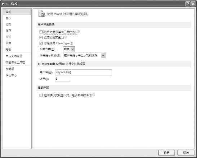The width and height of the screenshot is (197, 158).
Task: Select 显示 category in sidebar
Action: (8, 18)
